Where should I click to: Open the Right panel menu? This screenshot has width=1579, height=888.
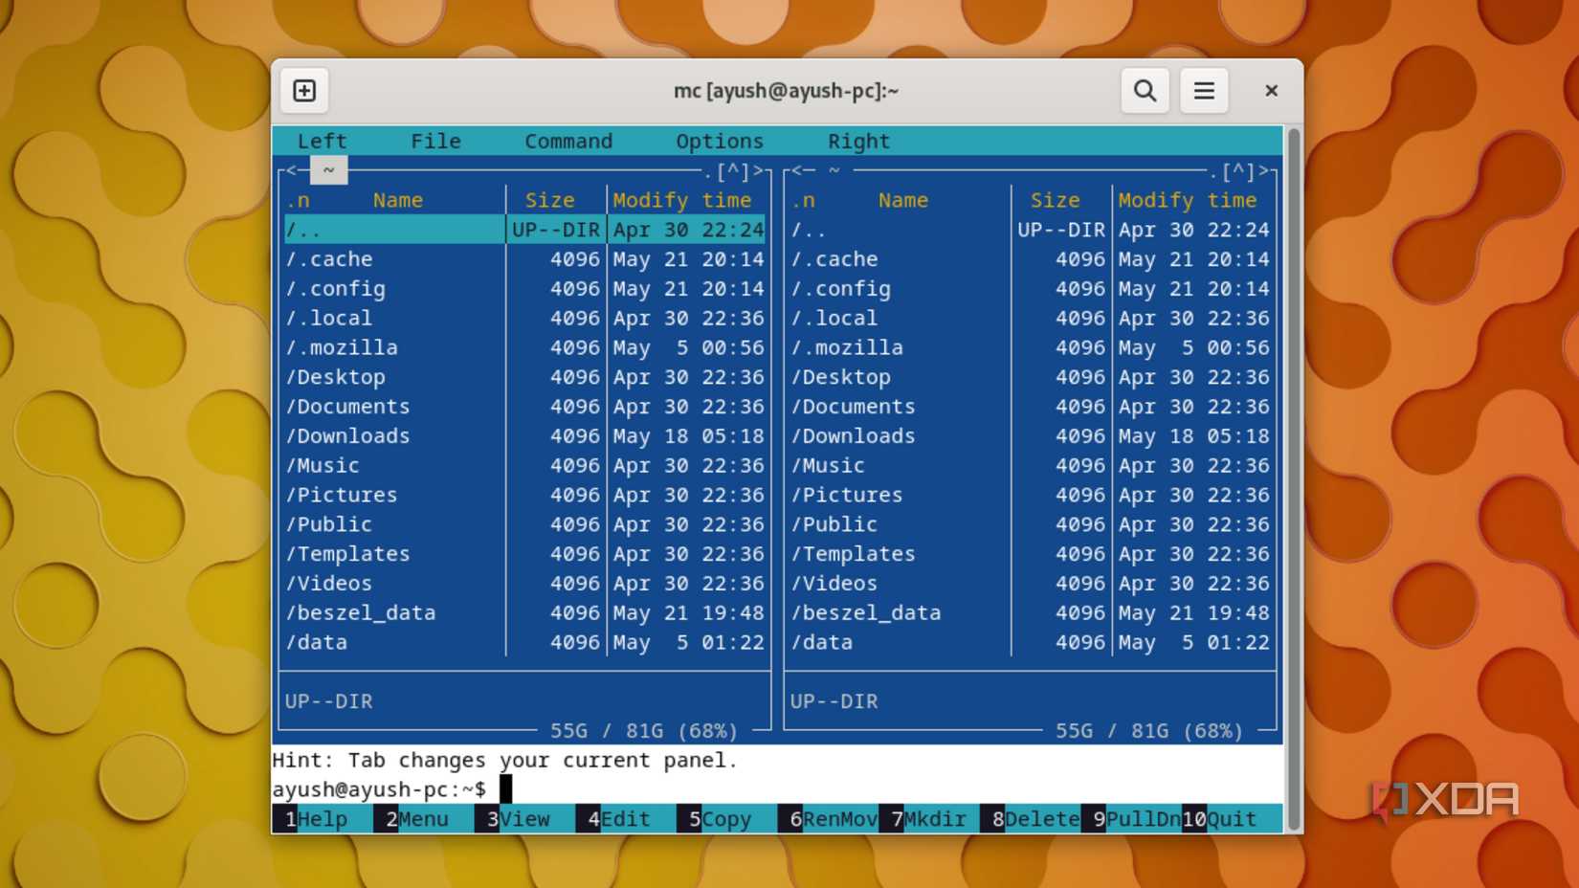coord(858,141)
